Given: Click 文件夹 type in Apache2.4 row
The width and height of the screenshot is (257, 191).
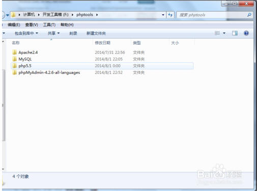Looking at the screenshot, I should (139, 52).
